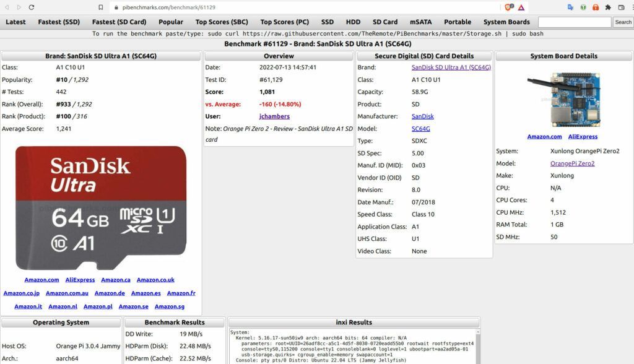Open the Brave Shields panel
Screen dimensions: 634x364
tap(509, 7)
